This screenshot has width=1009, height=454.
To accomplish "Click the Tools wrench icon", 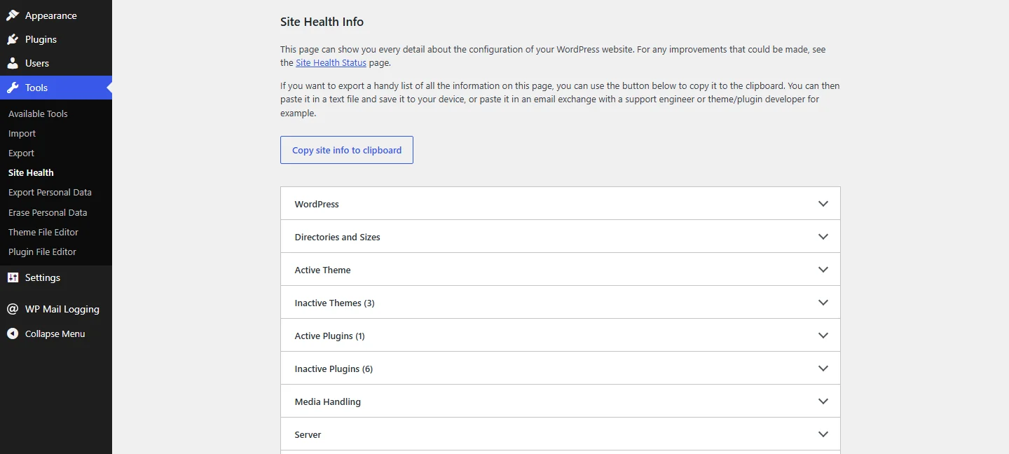I will pos(13,88).
